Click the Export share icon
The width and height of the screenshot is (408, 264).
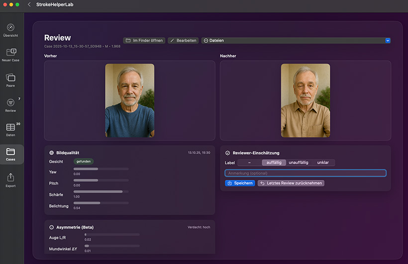(10, 178)
